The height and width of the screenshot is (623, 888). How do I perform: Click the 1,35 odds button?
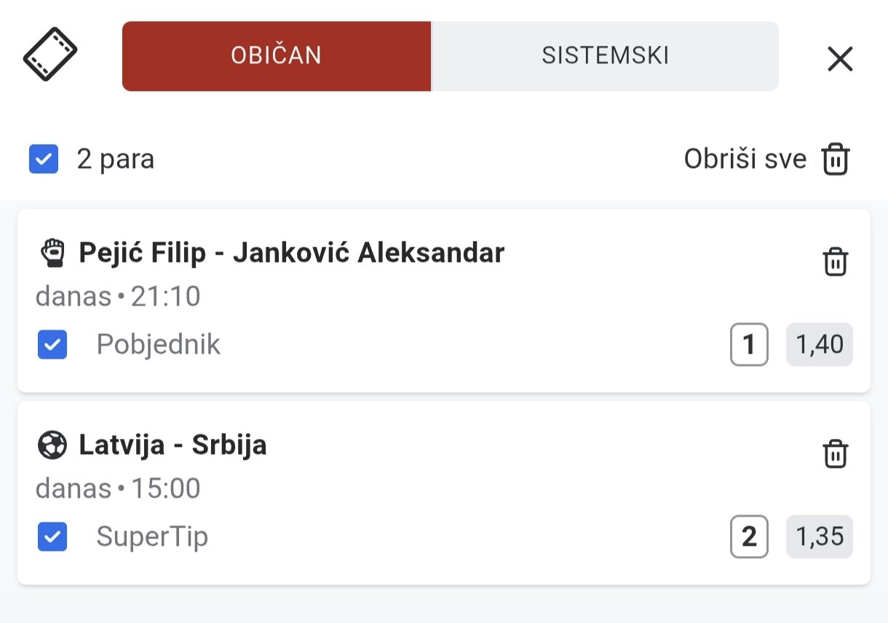pyautogui.click(x=820, y=537)
